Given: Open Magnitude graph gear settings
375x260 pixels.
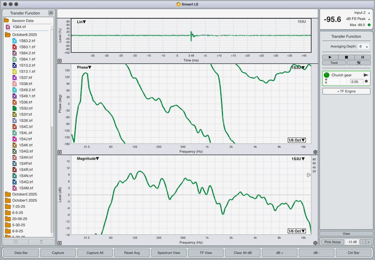Looking at the screenshot, I should [x=315, y=243].
